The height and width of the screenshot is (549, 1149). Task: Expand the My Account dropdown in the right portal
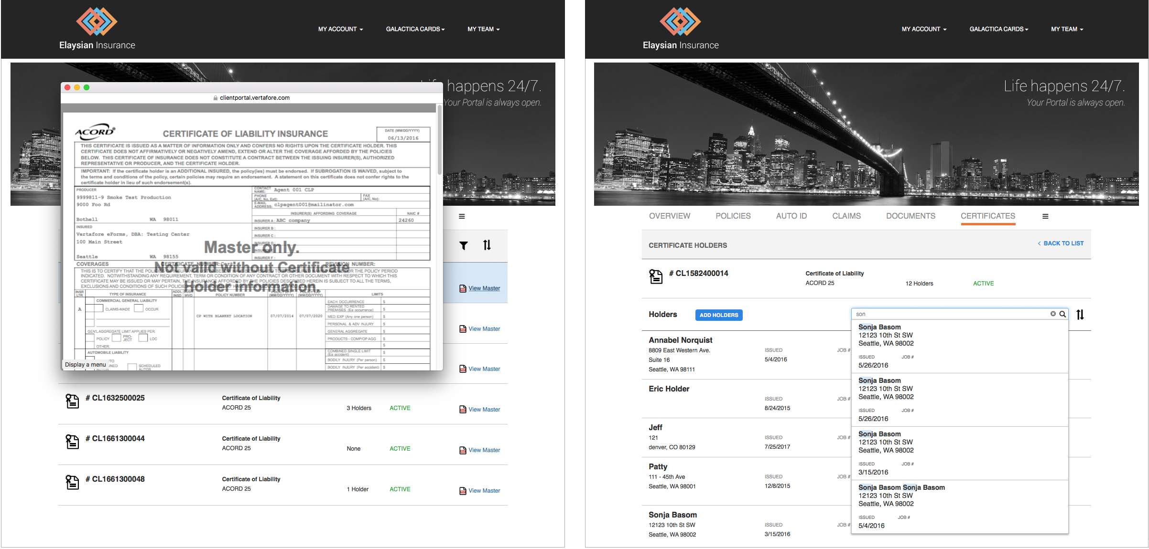pyautogui.click(x=923, y=29)
